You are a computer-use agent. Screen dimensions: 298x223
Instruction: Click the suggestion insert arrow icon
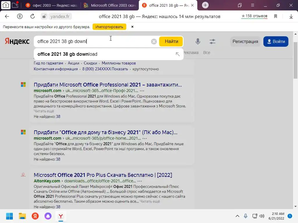click(x=178, y=54)
